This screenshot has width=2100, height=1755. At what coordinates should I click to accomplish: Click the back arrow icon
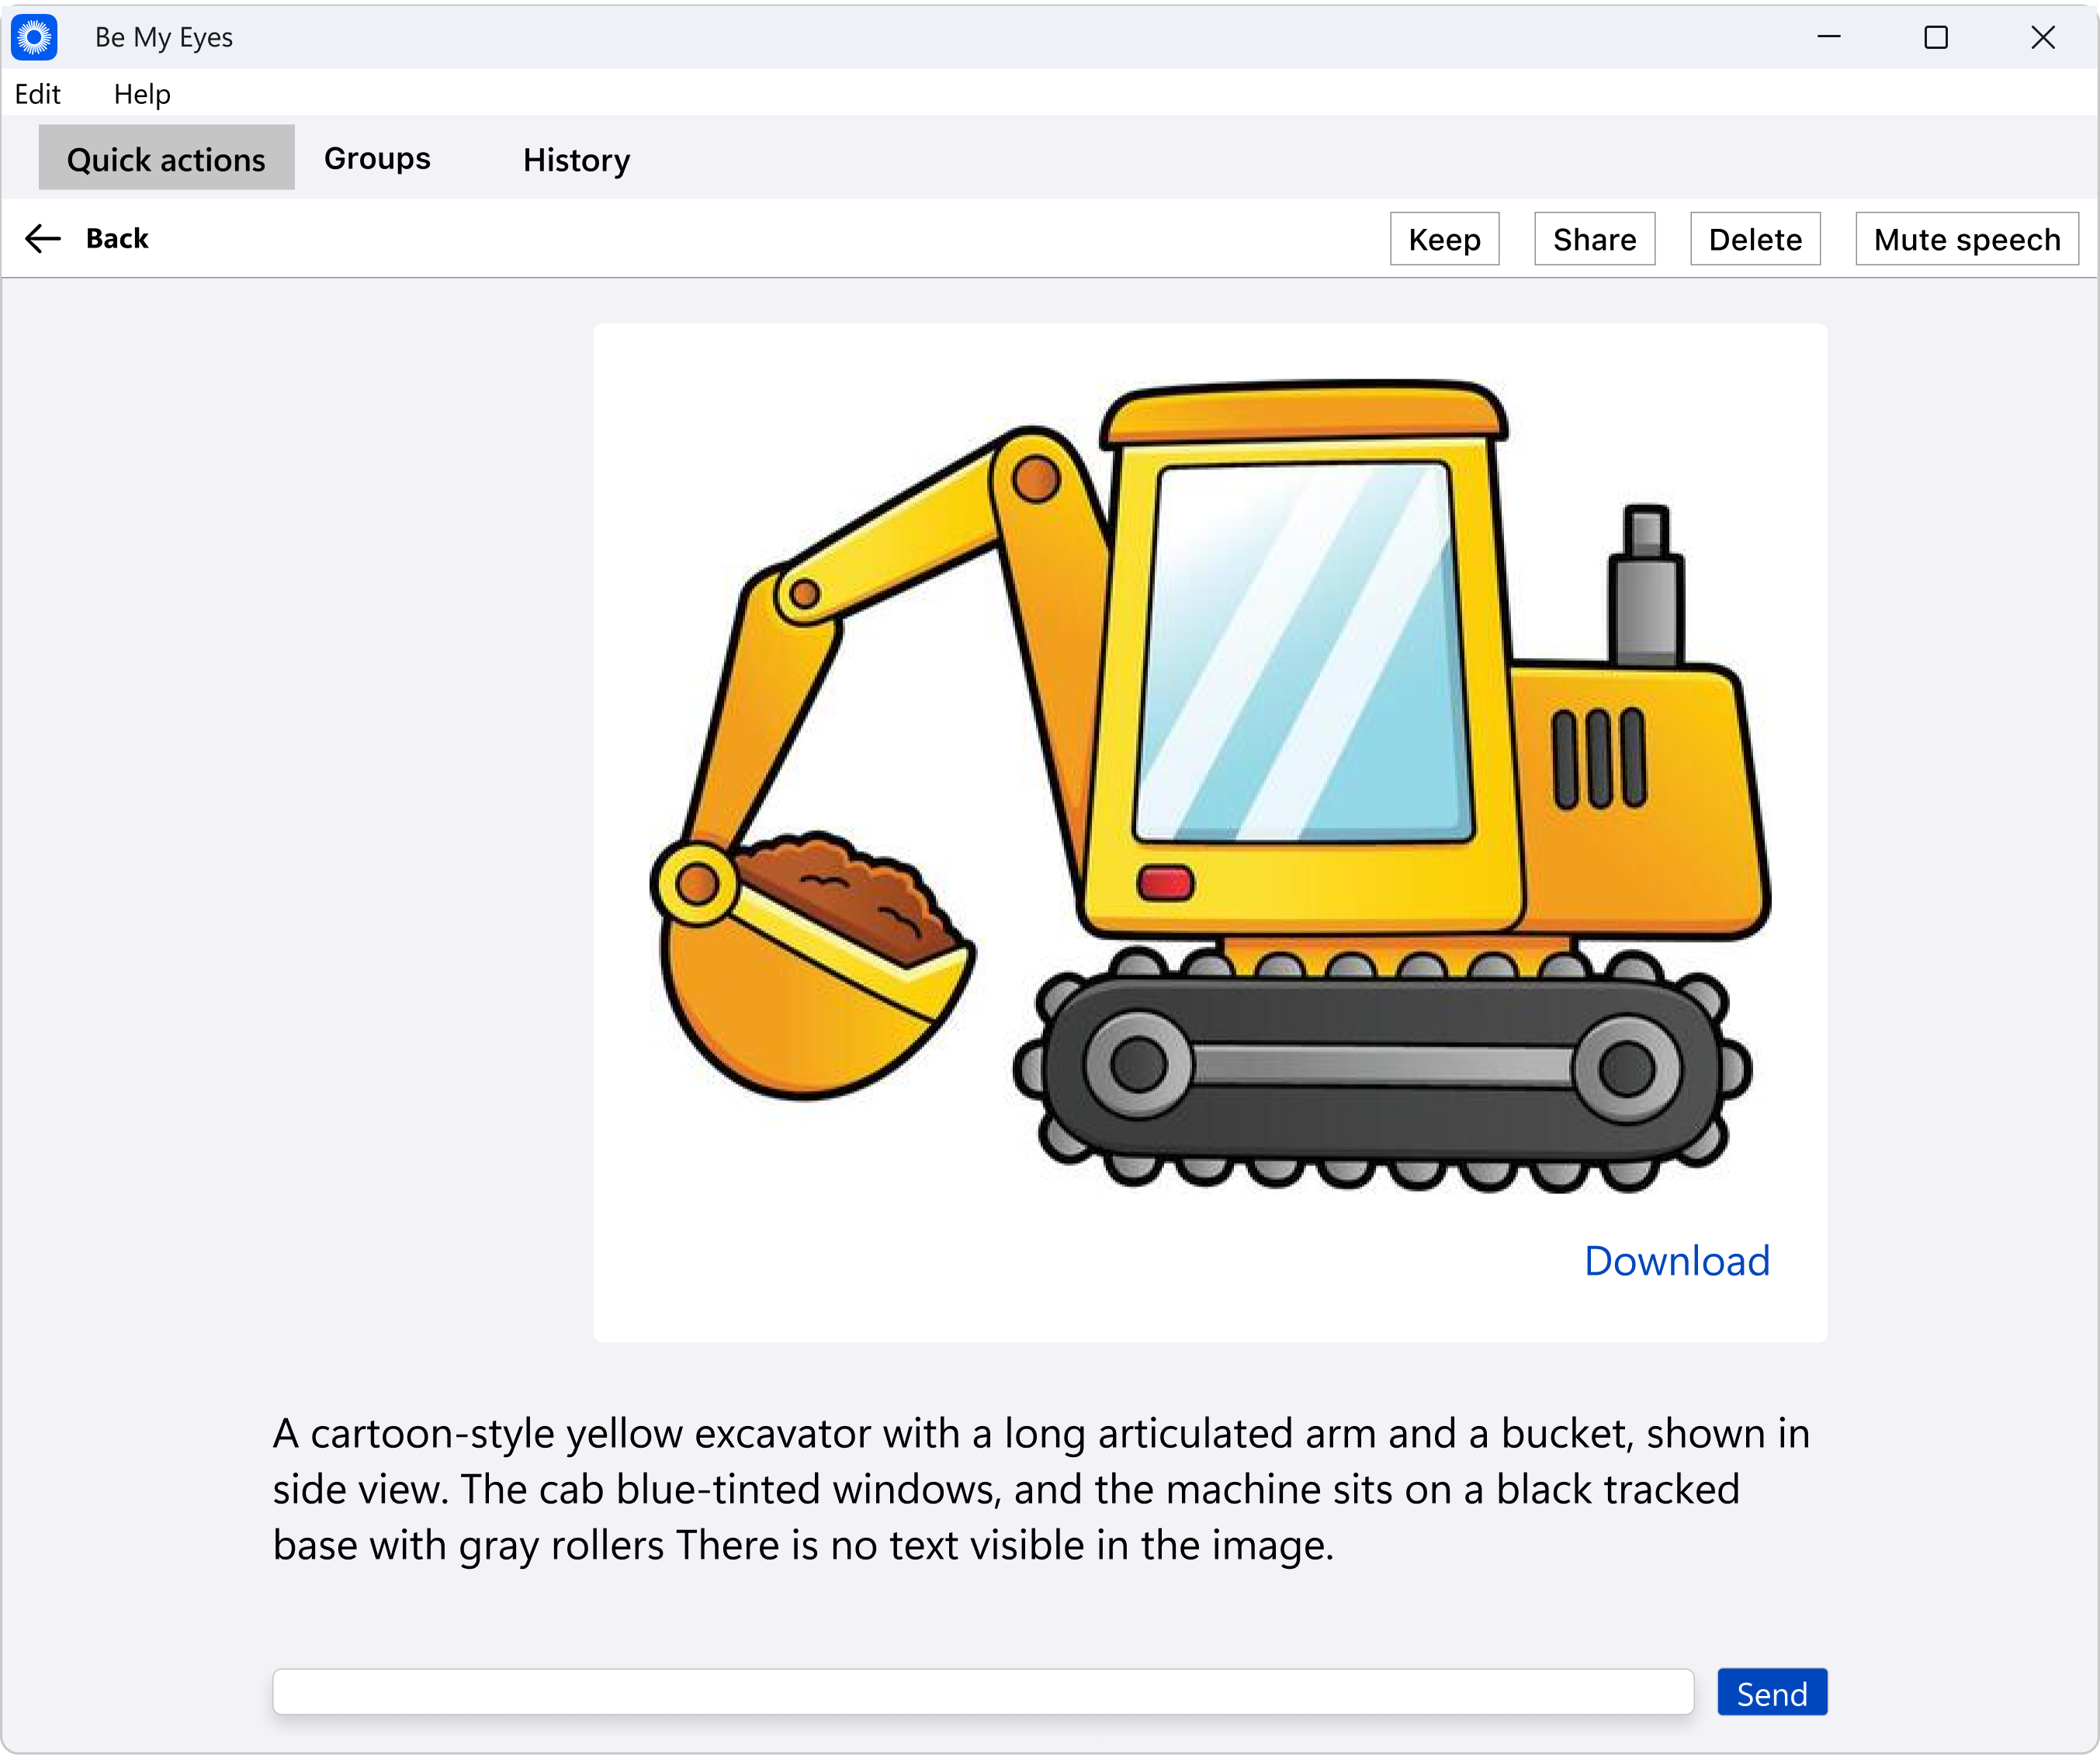click(43, 239)
